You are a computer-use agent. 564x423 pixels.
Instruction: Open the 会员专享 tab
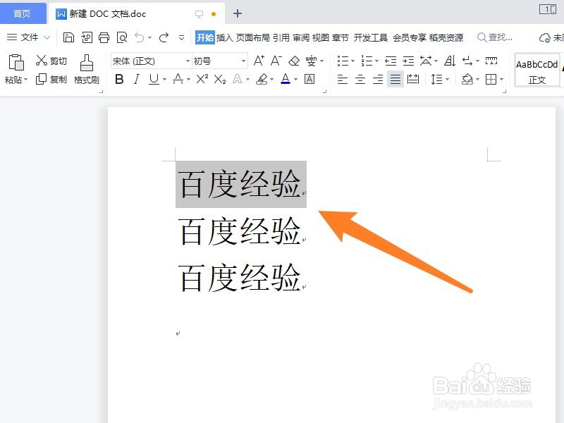410,37
